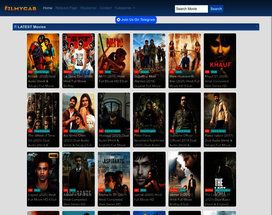272x215 pixels.
Task: Focus the Search Movie input field
Action: point(191,9)
